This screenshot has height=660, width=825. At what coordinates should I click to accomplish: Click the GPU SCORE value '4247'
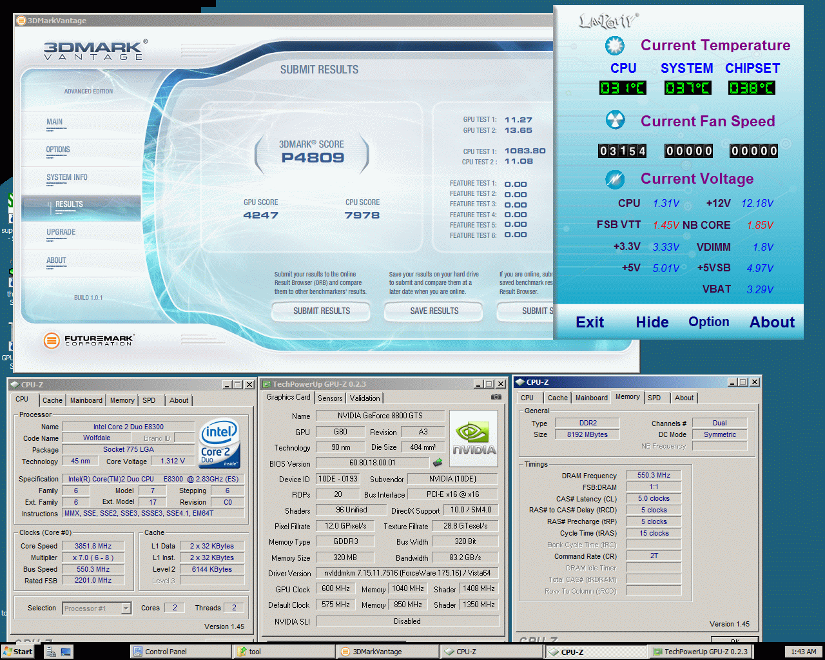260,215
